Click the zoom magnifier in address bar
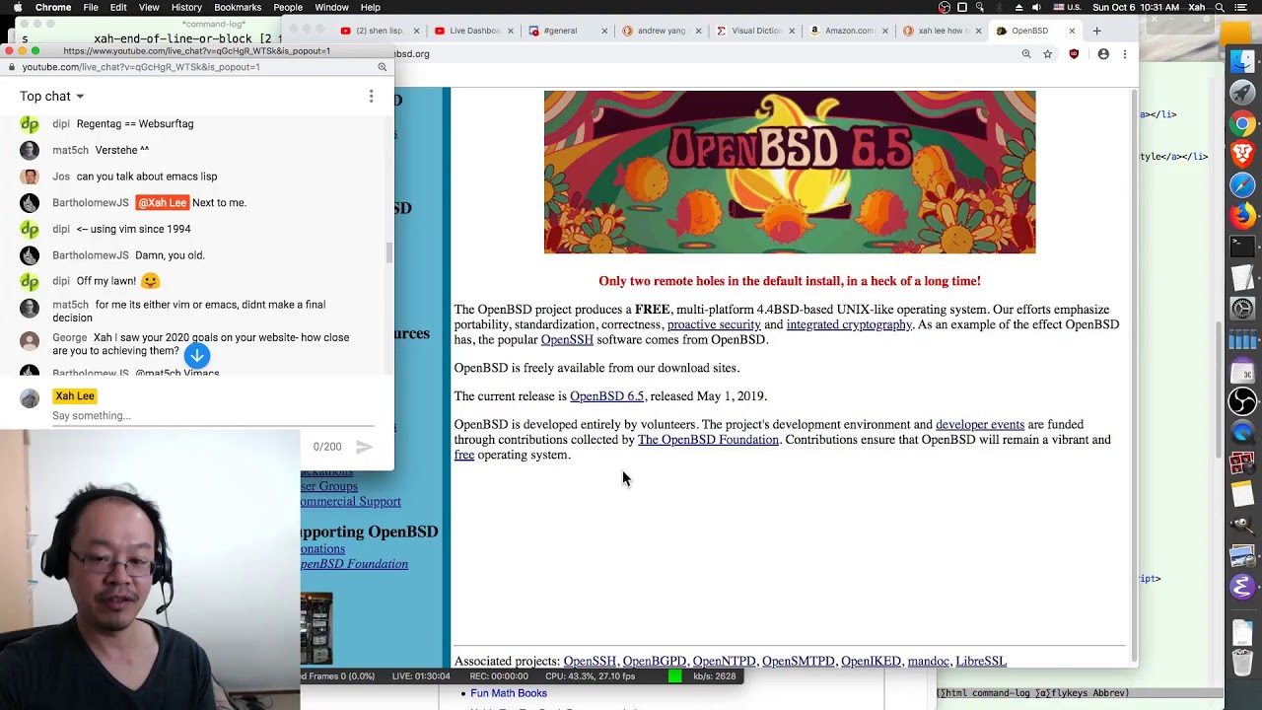Image resolution: width=1262 pixels, height=710 pixels. point(1026,54)
